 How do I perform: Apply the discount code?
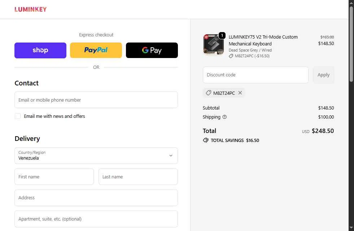pos(324,75)
